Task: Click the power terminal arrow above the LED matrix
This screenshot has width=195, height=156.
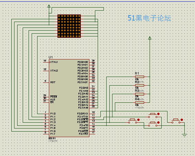Action: 49,6
